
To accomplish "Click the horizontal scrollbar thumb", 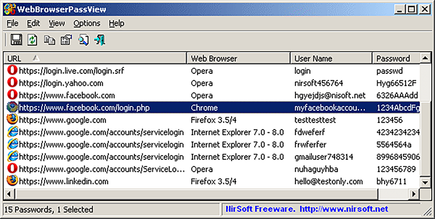I will coord(196,194).
